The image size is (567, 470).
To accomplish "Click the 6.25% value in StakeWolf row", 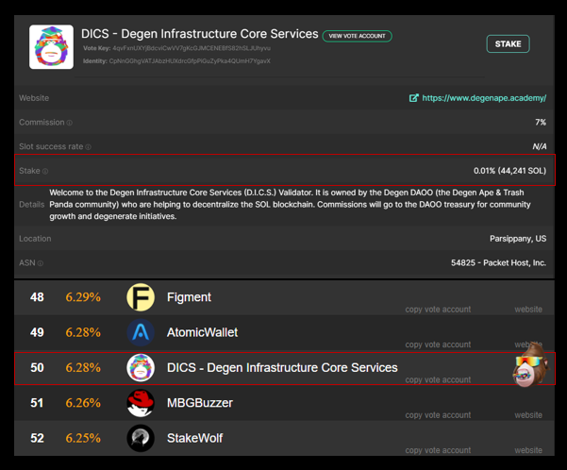I will pyautogui.click(x=83, y=438).
